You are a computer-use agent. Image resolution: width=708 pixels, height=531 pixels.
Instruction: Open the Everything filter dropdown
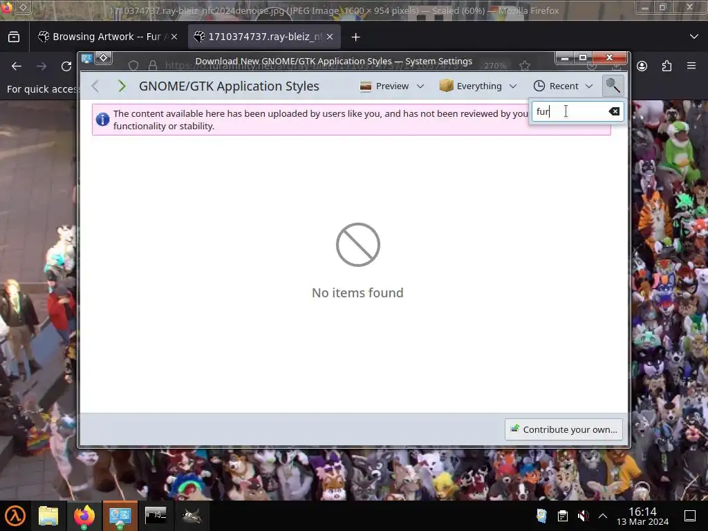click(478, 86)
